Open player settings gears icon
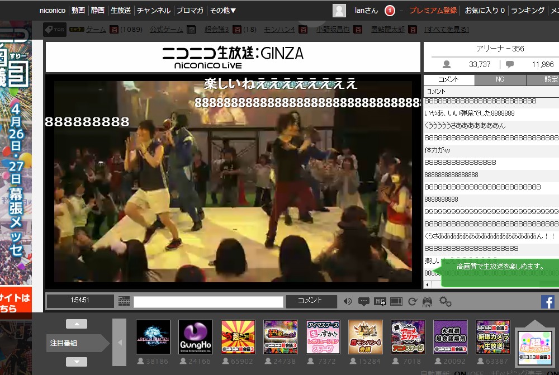Viewport: 559px width, 375px height. pos(445,302)
